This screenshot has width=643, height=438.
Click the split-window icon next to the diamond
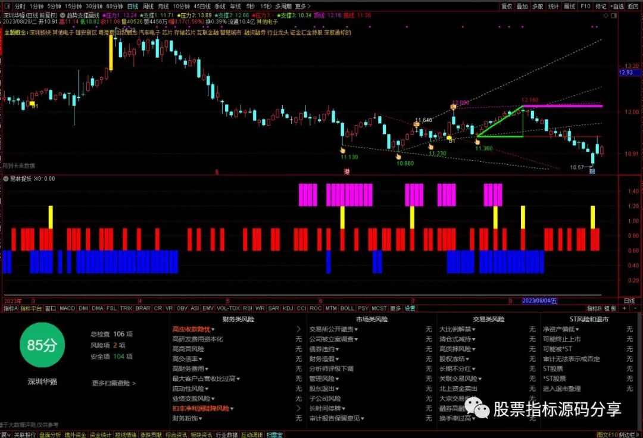click(x=614, y=15)
